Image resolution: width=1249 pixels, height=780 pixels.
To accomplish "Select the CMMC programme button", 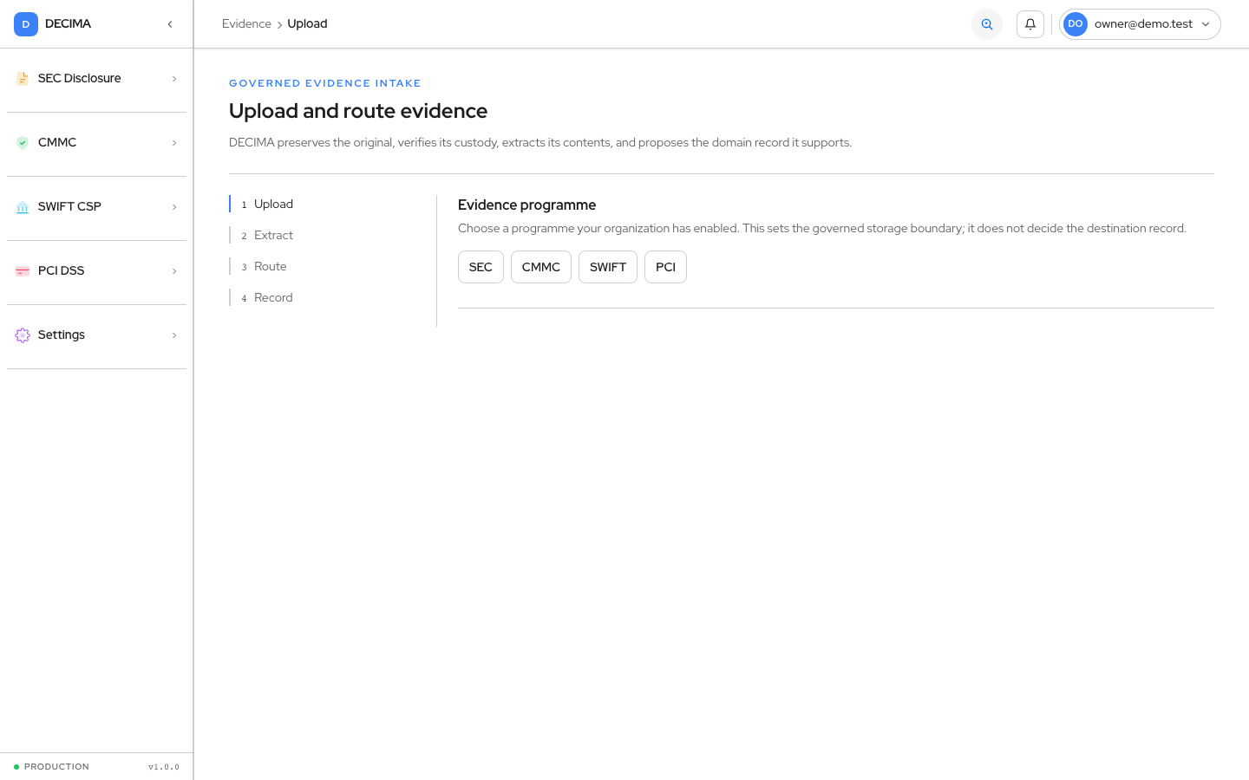I will click(541, 267).
